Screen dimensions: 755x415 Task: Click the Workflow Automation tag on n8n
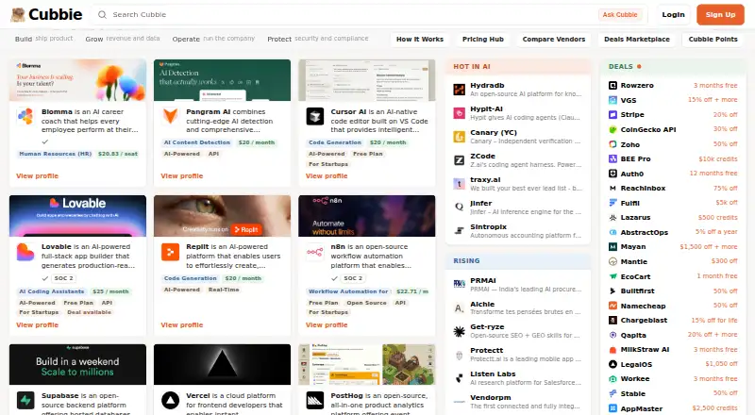point(348,291)
